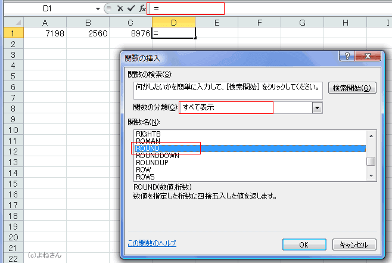
Task: Click empty cell E1
Action: pos(217,33)
